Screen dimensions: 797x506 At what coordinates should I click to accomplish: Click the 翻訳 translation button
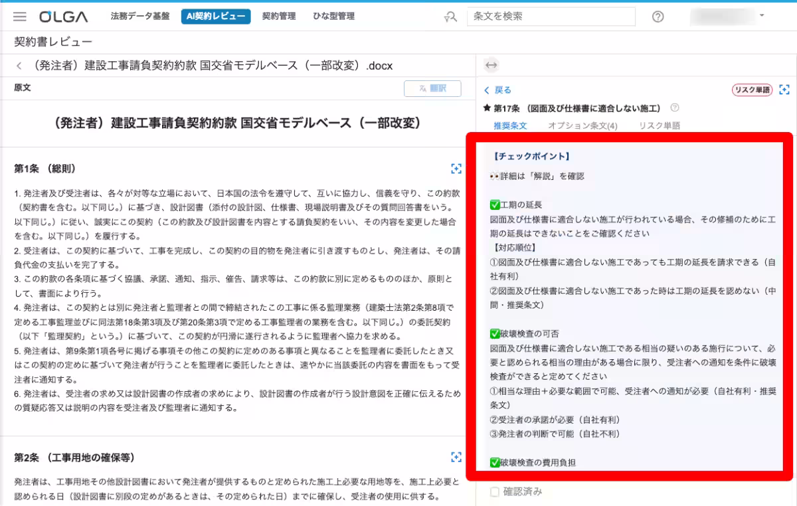pos(432,88)
